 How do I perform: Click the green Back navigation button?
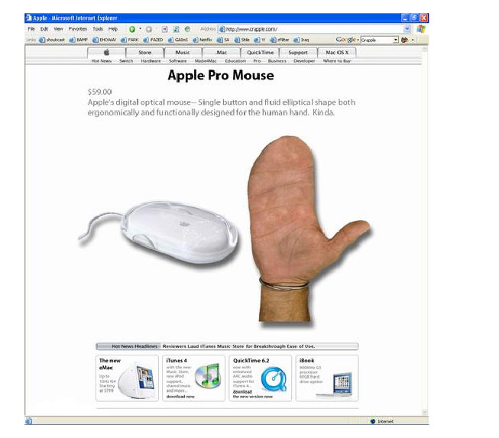[132, 29]
